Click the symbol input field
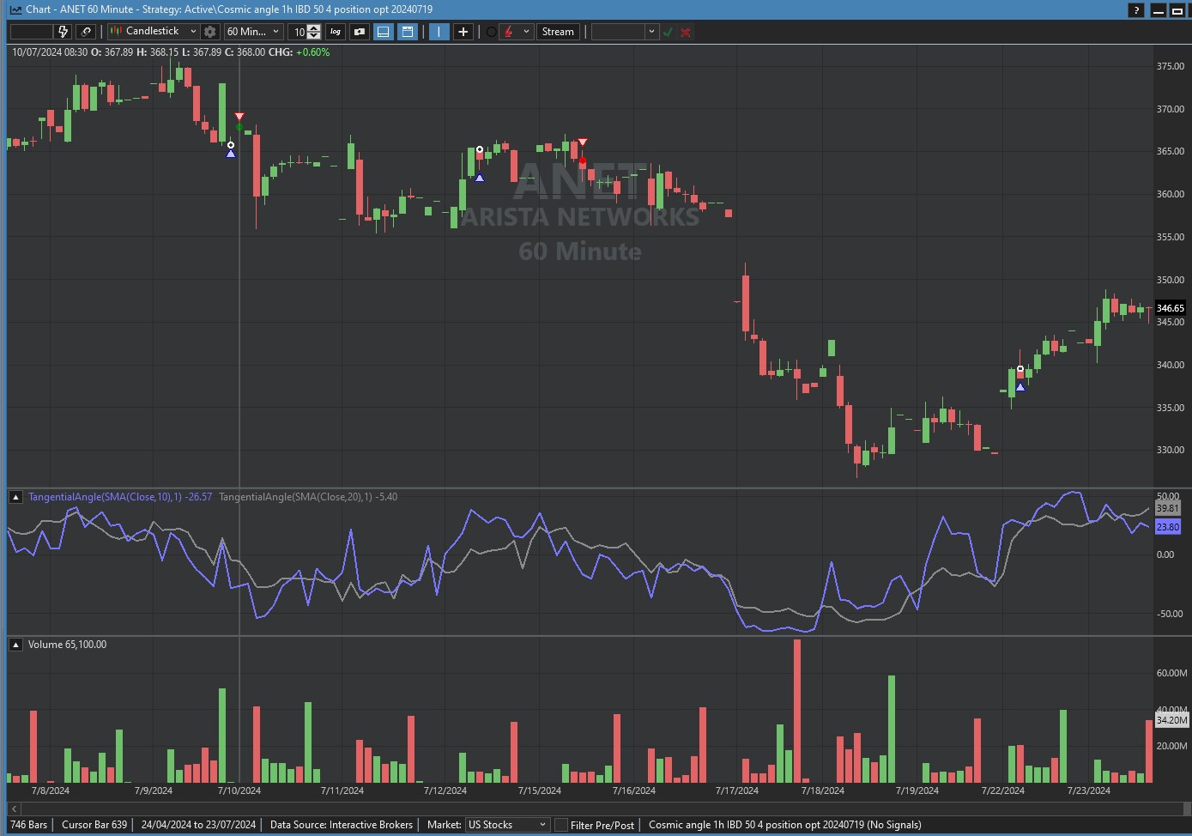 (32, 32)
